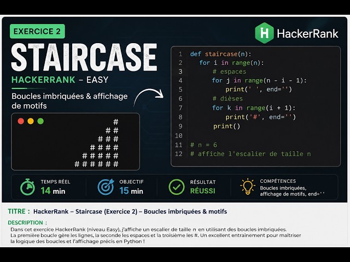Click the single '#' top staircase row
This screenshot has height=262, width=350.
click(x=115, y=122)
